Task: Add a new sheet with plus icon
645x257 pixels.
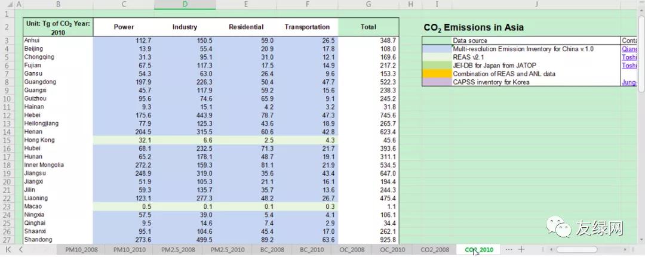Action: 521,249
